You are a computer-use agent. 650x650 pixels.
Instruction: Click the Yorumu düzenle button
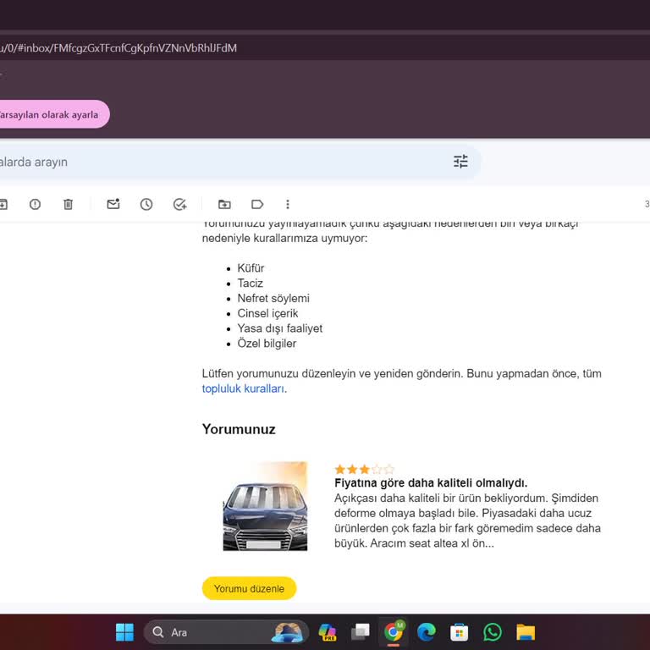[x=249, y=588]
